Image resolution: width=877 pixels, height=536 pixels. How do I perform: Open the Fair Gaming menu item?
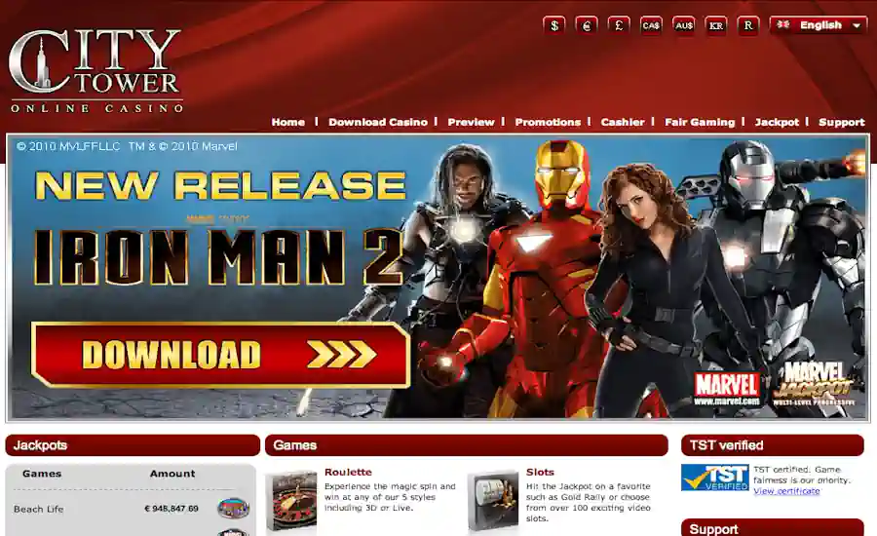click(700, 122)
